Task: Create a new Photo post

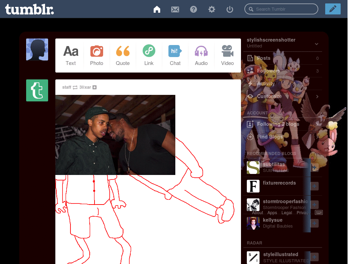Action: pos(97,55)
